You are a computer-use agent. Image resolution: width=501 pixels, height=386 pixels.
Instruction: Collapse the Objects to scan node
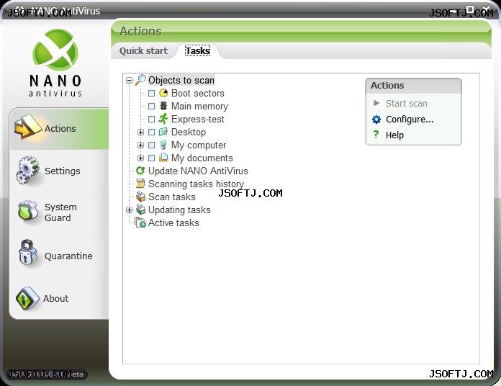pos(129,80)
